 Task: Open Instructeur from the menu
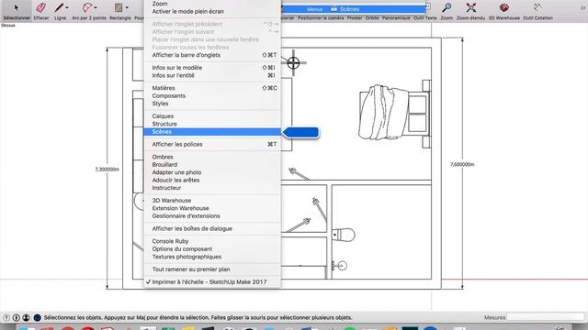[212, 188]
